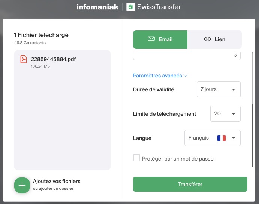The height and width of the screenshot is (204, 259).
Task: Open the download limit dropdown
Action: click(x=225, y=114)
